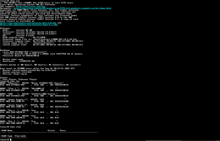The width and height of the screenshot is (220, 141).
Task: Click the 'Service: Power Cycle' line
Action: 15,74
